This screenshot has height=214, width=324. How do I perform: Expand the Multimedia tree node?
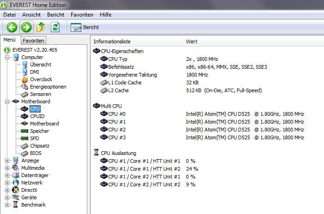tap(7, 168)
